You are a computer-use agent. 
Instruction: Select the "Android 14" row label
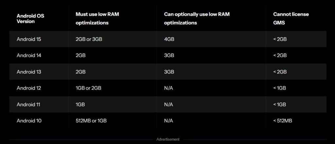click(29, 56)
